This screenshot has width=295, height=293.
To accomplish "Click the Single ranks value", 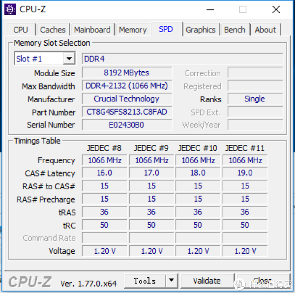I will pos(255,99).
